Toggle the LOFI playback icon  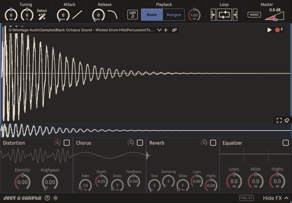[x=132, y=15]
